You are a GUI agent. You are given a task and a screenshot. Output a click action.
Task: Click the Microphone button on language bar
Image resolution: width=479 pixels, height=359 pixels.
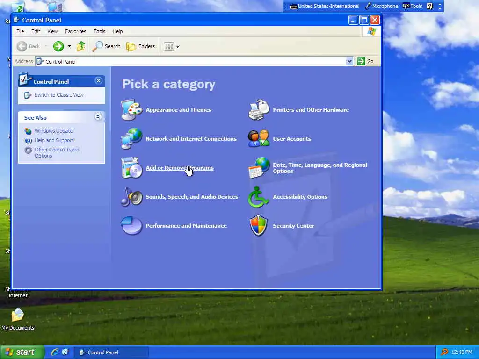(x=382, y=6)
